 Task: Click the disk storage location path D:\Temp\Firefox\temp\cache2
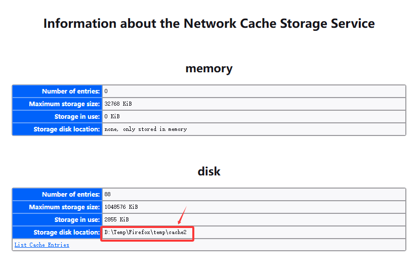145,233
